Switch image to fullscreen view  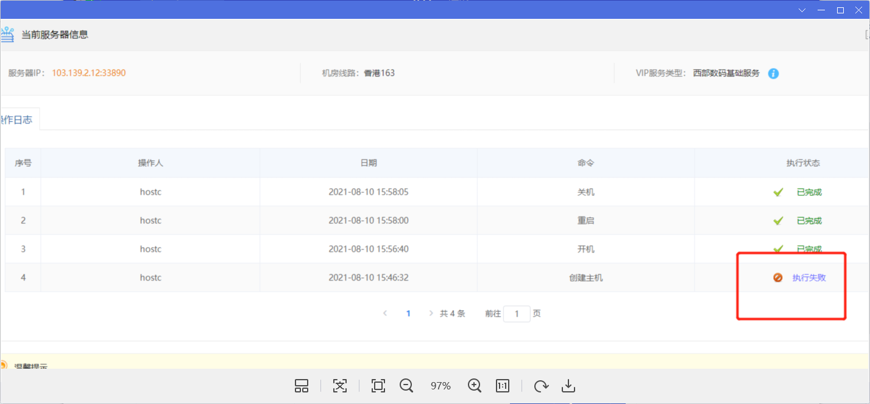(x=378, y=386)
